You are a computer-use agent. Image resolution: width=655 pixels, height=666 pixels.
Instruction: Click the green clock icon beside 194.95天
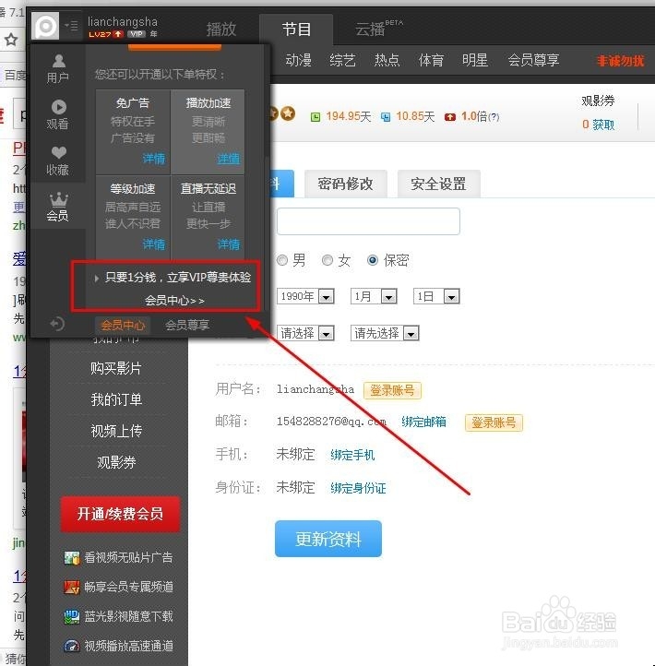(316, 117)
